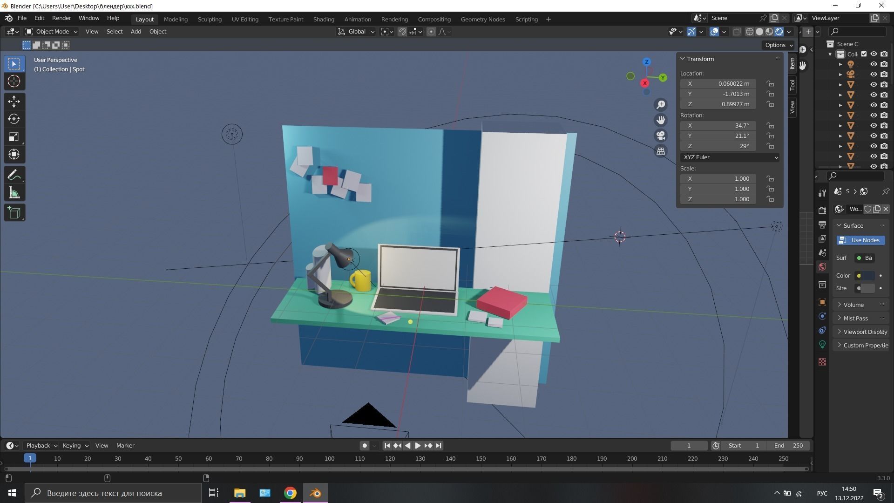Open the Options dropdown in viewport
The height and width of the screenshot is (503, 894).
pyautogui.click(x=779, y=45)
